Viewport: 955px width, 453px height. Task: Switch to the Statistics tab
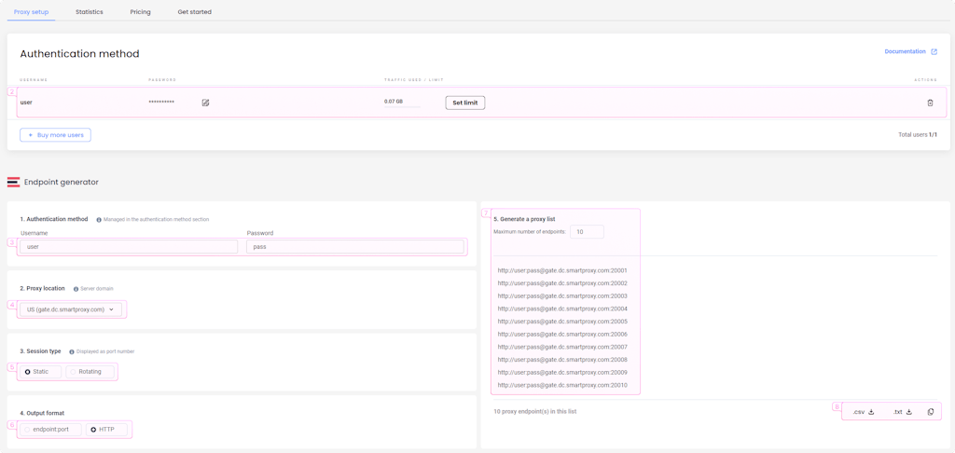[89, 11]
